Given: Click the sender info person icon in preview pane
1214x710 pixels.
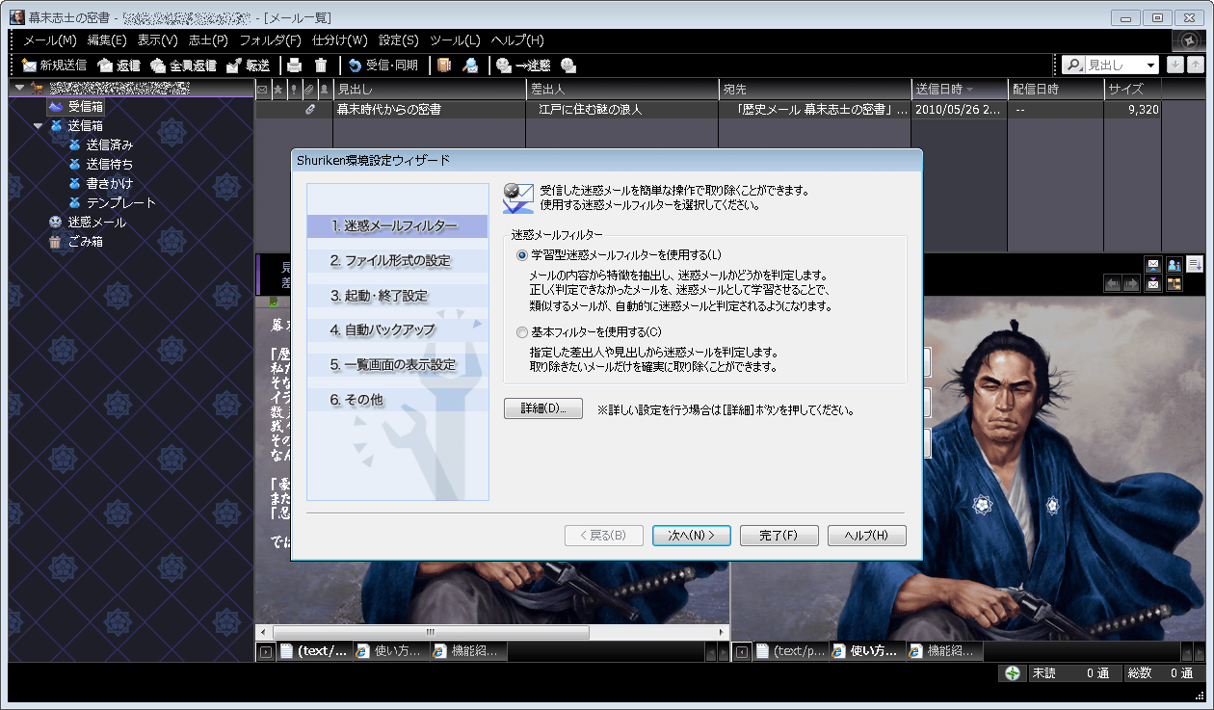Looking at the screenshot, I should (1174, 265).
